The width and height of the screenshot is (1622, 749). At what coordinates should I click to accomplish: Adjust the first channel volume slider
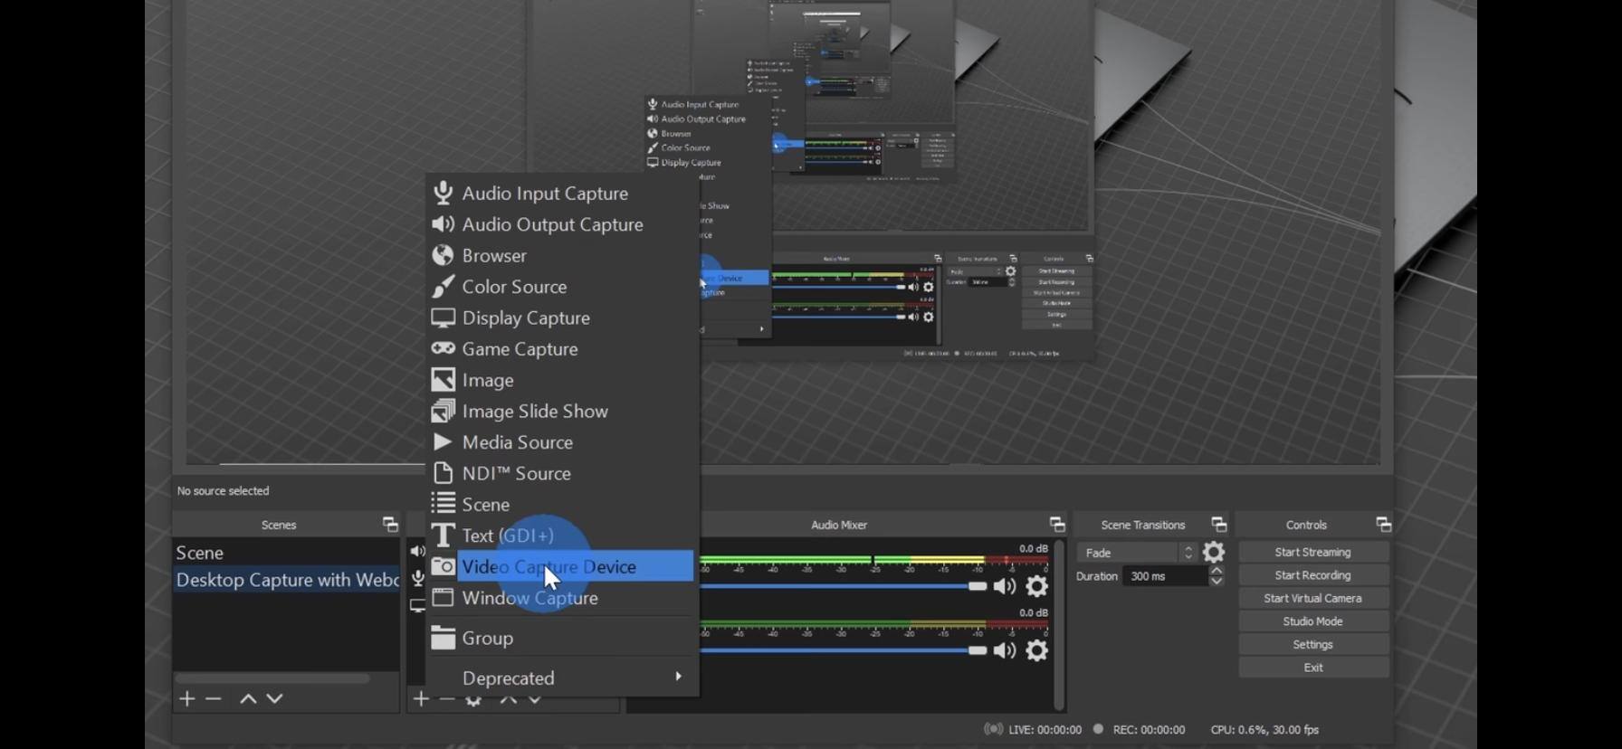click(977, 586)
